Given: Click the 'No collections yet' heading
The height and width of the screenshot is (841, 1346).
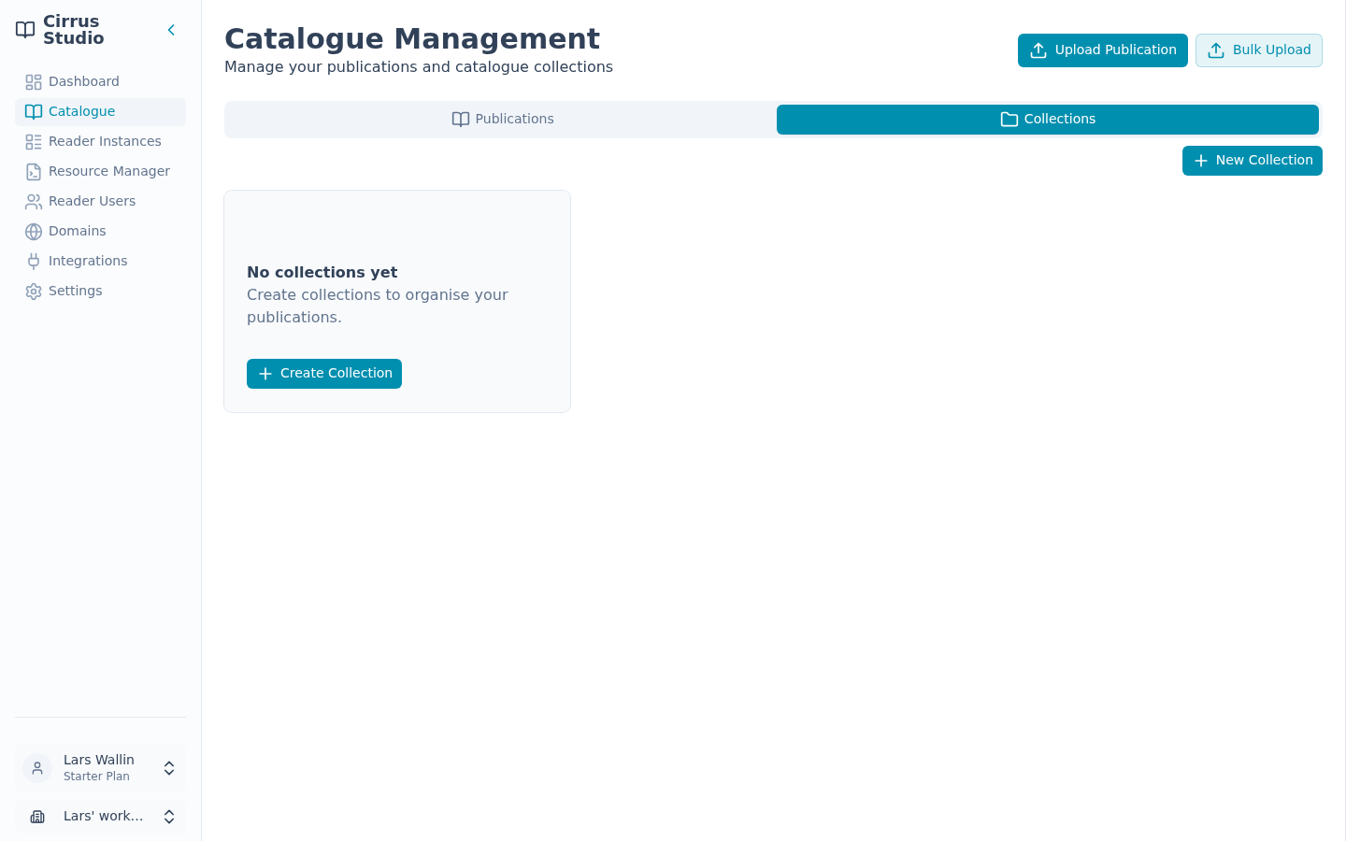Looking at the screenshot, I should tap(322, 273).
